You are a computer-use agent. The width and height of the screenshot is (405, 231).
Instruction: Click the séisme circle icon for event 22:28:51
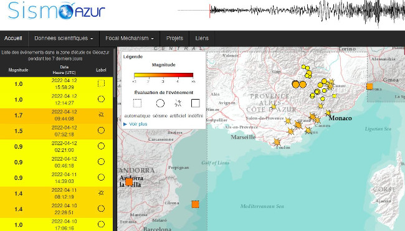(x=101, y=209)
